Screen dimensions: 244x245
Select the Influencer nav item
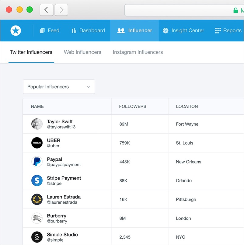134,30
